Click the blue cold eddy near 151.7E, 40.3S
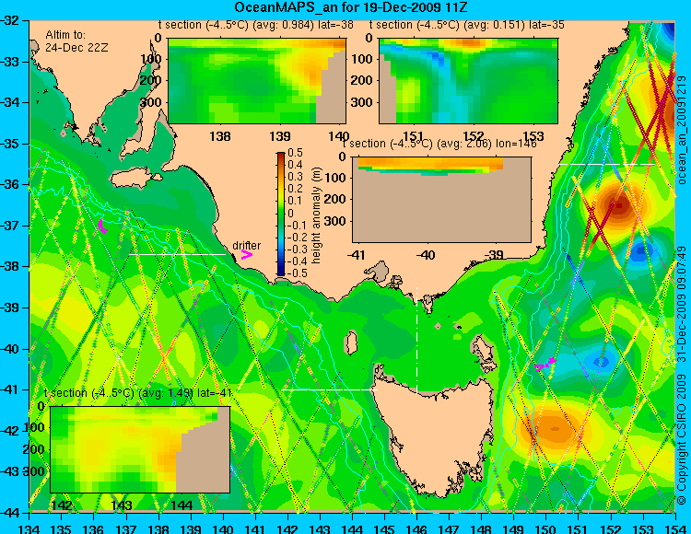 (x=601, y=362)
